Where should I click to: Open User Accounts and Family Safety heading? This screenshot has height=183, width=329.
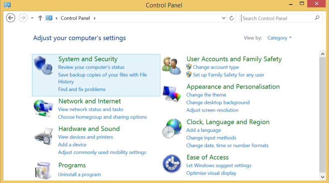pyautogui.click(x=234, y=59)
